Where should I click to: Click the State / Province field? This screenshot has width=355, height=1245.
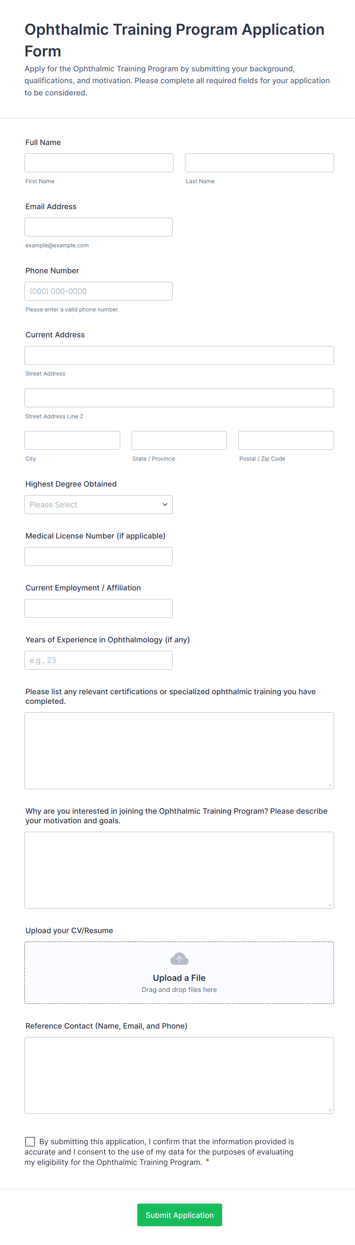(179, 440)
